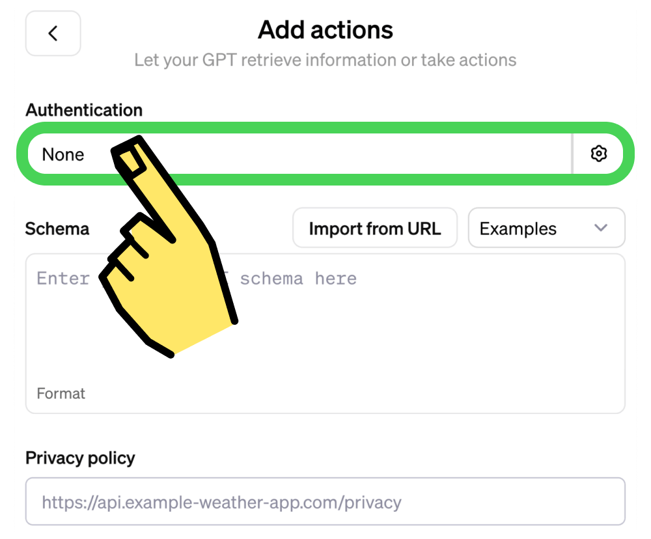The width and height of the screenshot is (651, 539).
Task: Click the Authentication section label
Action: pyautogui.click(x=84, y=110)
